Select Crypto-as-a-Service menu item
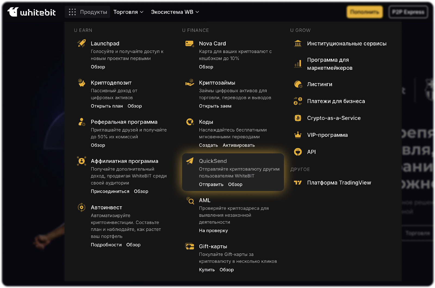Image resolution: width=435 pixels, height=288 pixels. 334,118
